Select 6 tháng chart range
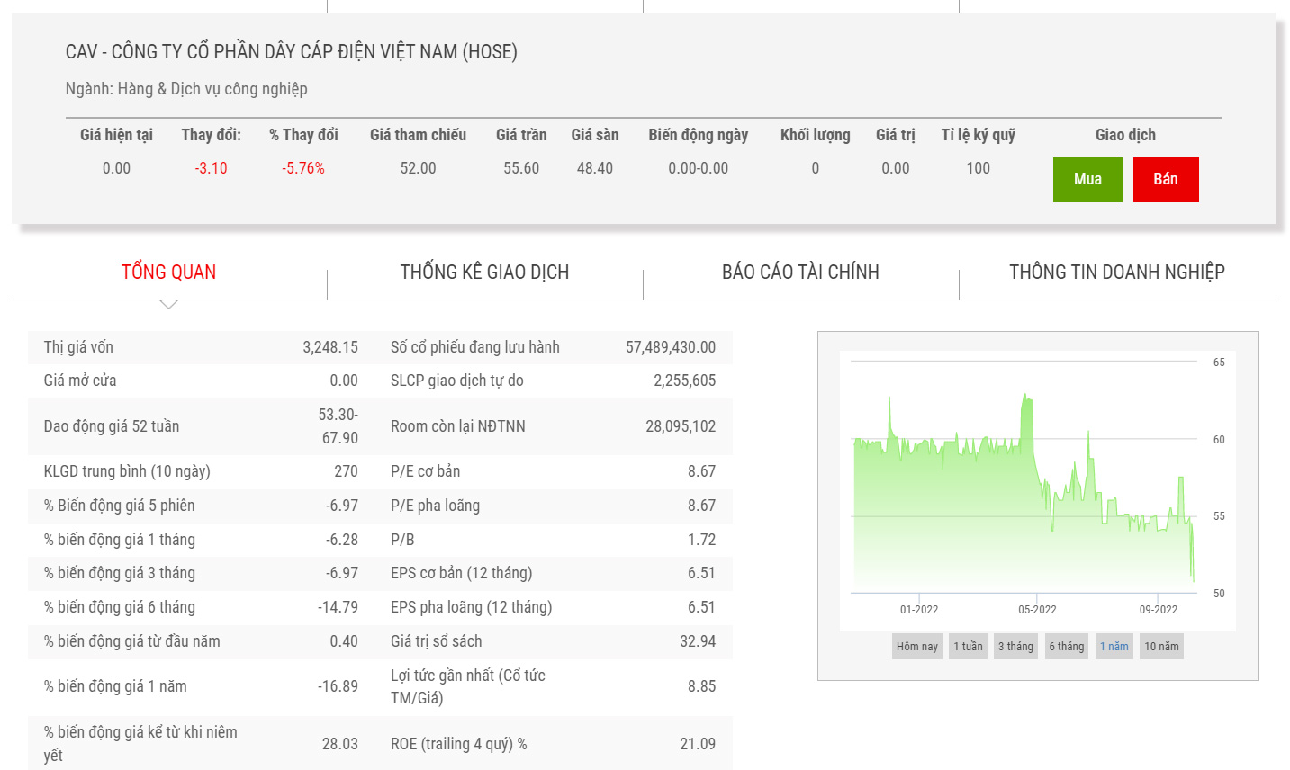This screenshot has width=1290, height=770. [1066, 646]
